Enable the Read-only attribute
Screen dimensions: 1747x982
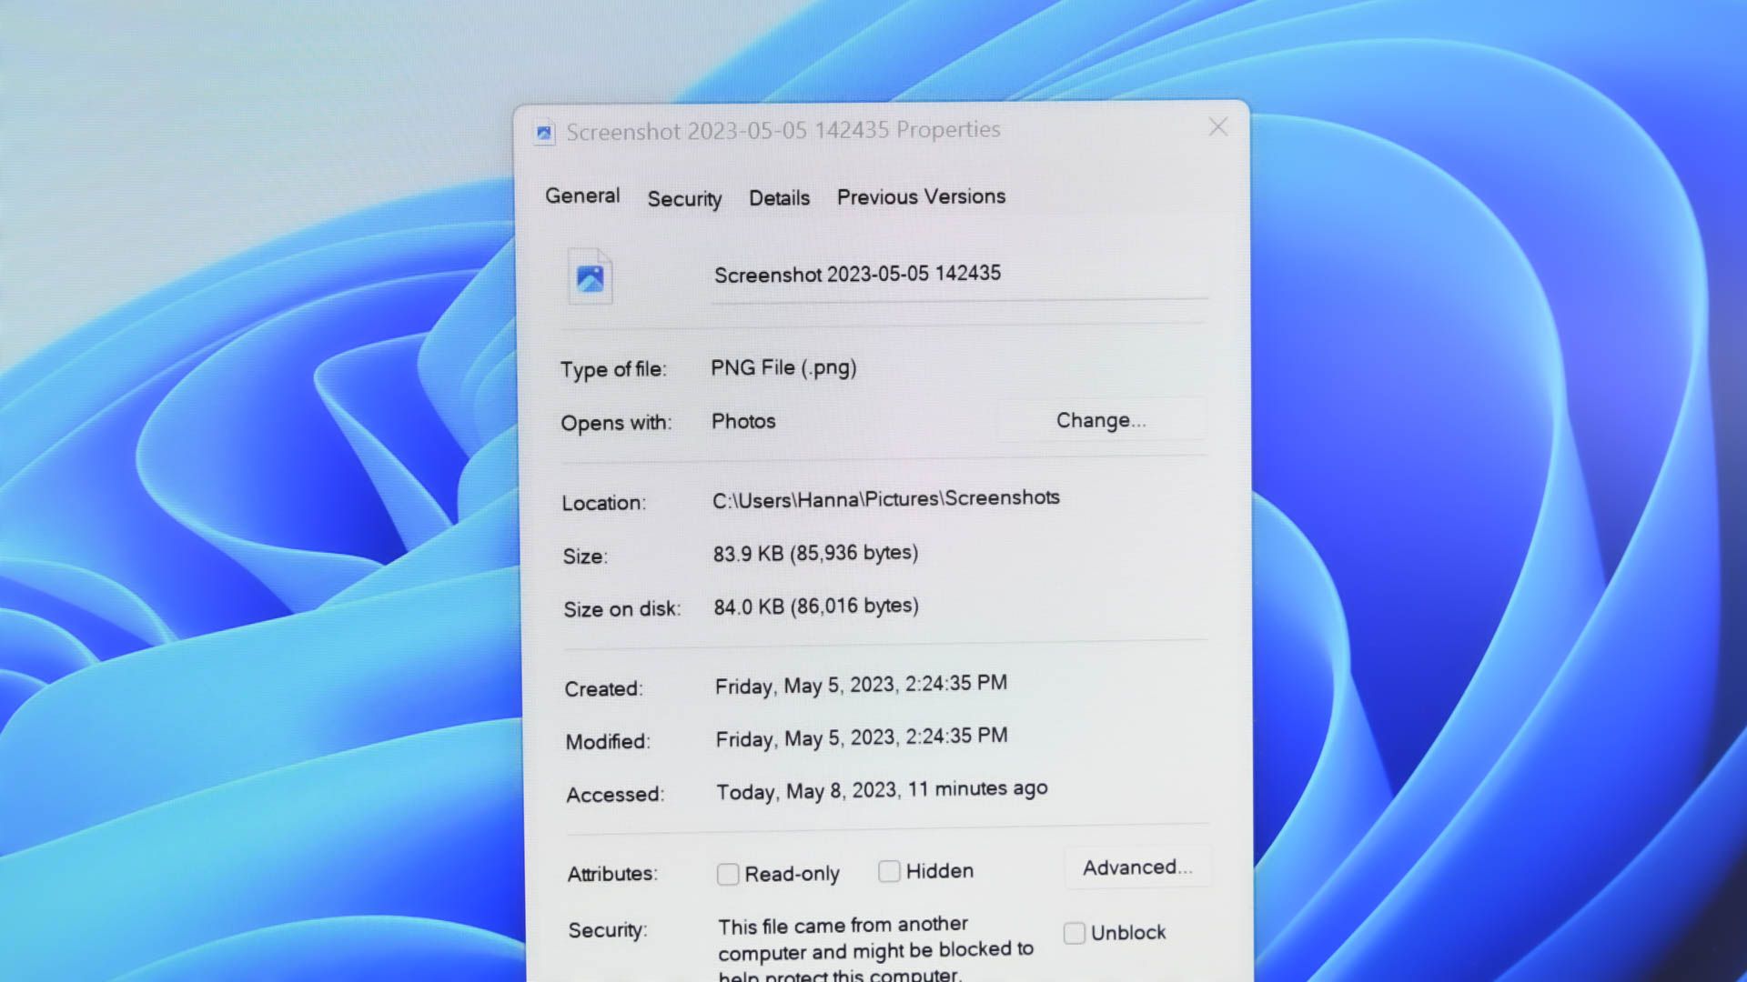727,873
